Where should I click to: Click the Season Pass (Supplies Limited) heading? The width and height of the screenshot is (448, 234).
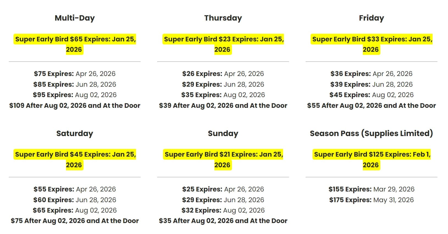pyautogui.click(x=371, y=134)
